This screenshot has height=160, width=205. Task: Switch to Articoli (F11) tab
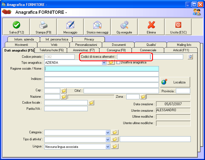181,50
